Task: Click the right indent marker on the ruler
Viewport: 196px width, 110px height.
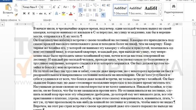Action: (174, 25)
